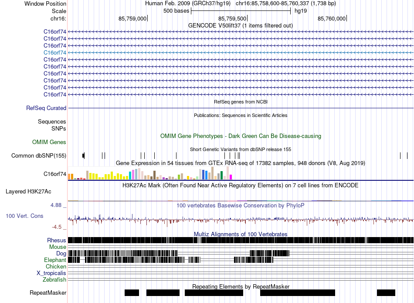Click C16orf74 label beside the GTEx bar chart
The image size is (414, 303).
(55, 174)
